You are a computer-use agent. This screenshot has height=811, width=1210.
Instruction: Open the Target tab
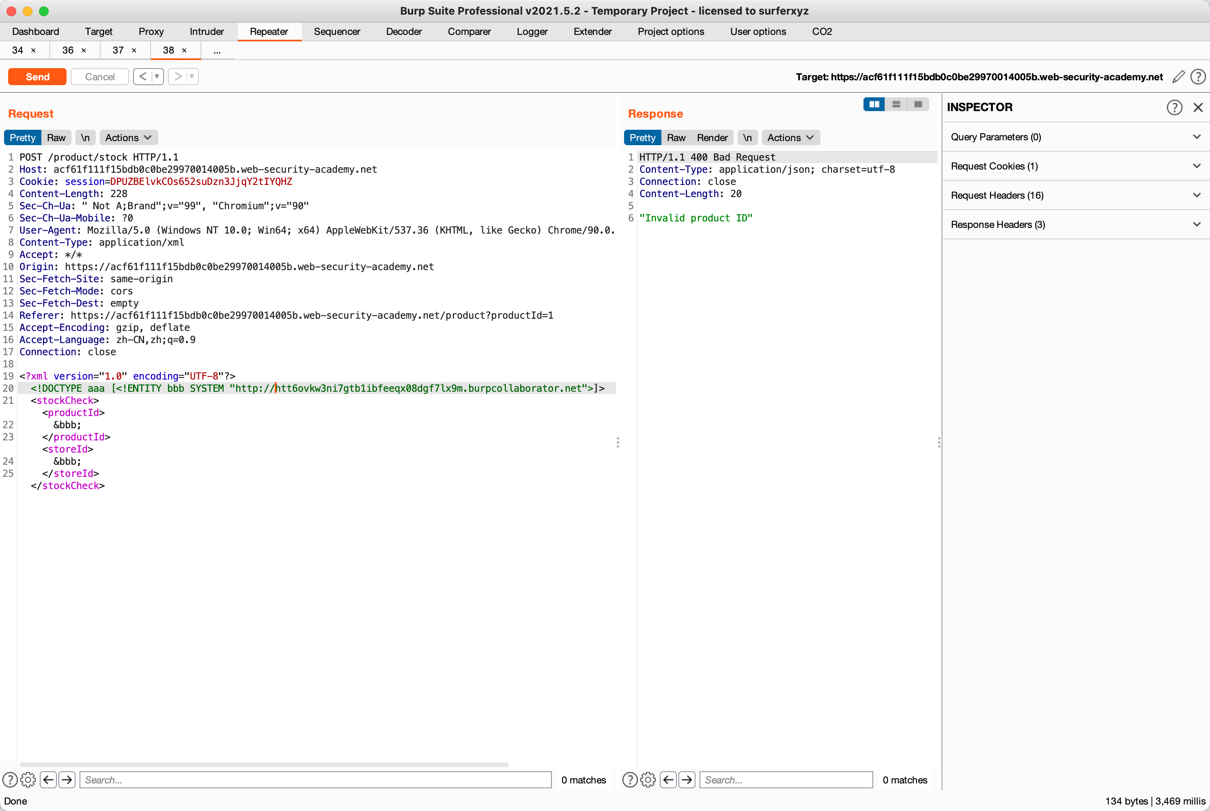click(x=98, y=32)
